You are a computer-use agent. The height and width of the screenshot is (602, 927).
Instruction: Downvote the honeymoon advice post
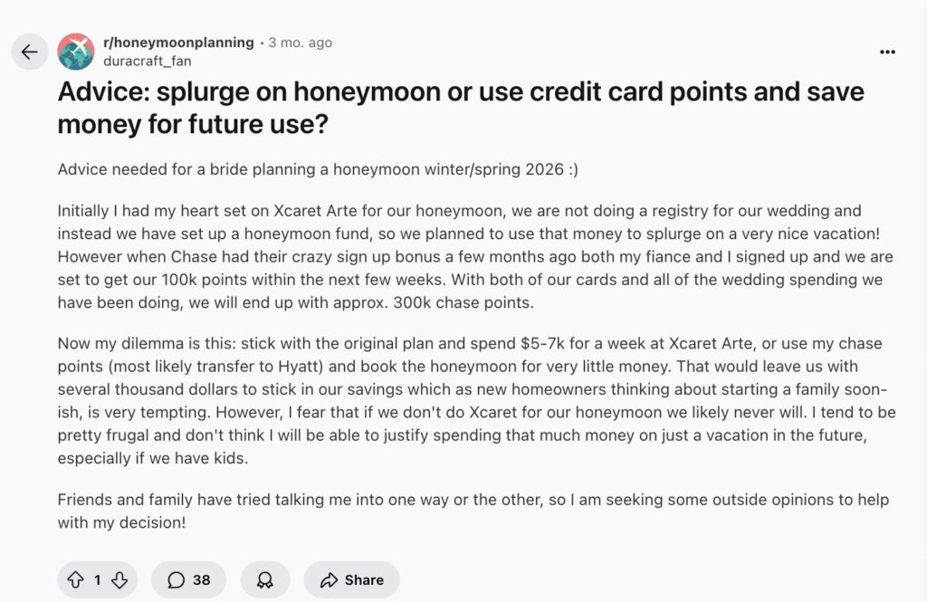[x=119, y=579]
